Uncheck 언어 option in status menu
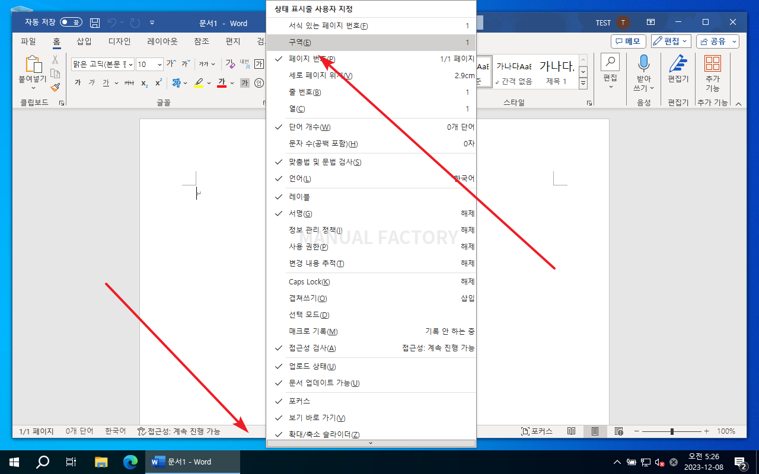The image size is (759, 474). click(x=371, y=179)
